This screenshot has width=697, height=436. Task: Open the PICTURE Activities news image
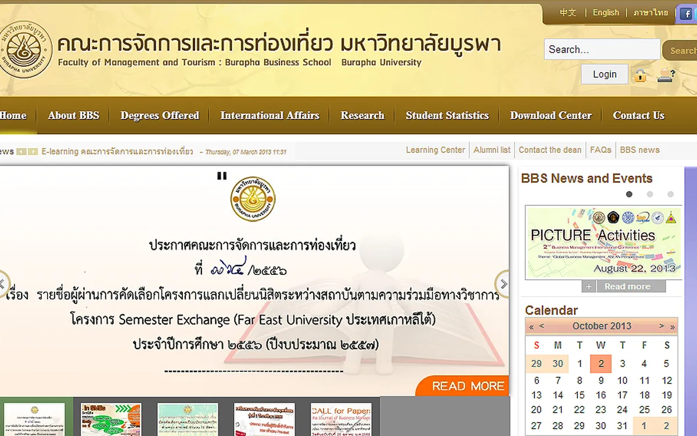coord(603,242)
